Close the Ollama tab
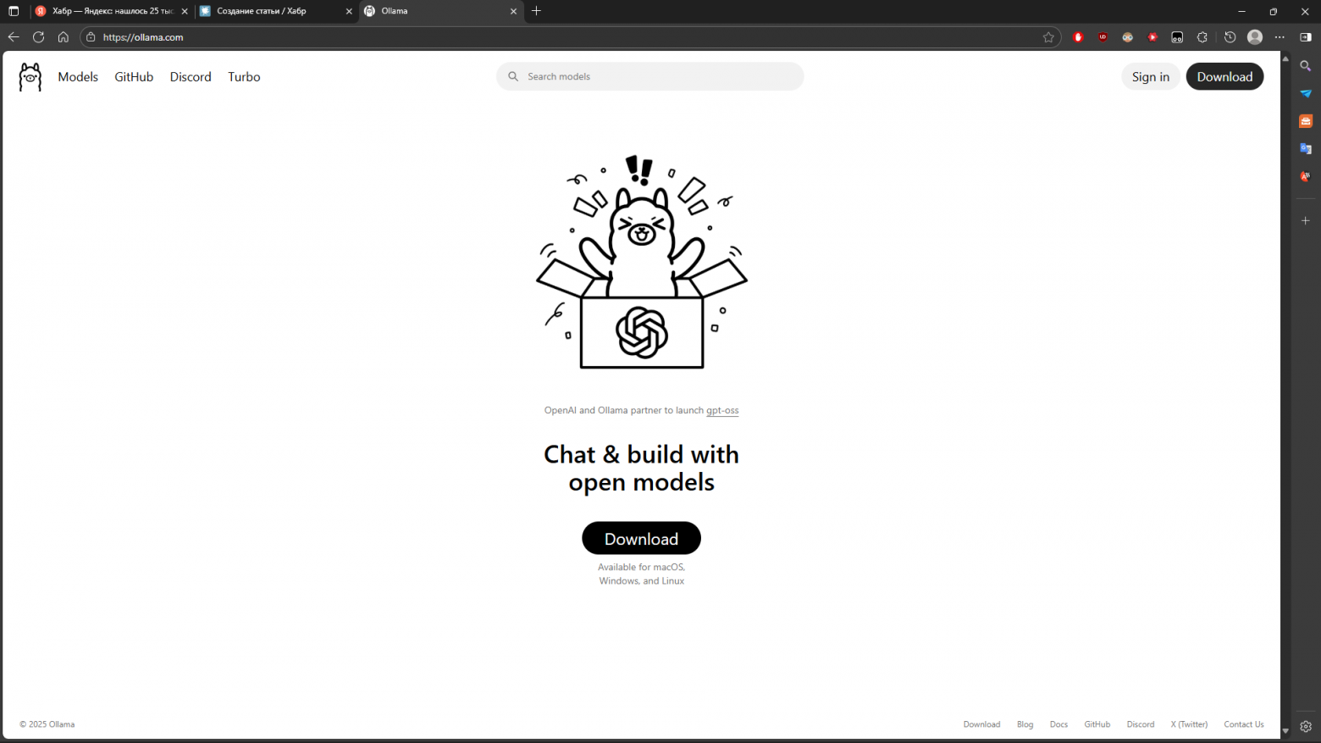1321x743 pixels. tap(513, 11)
